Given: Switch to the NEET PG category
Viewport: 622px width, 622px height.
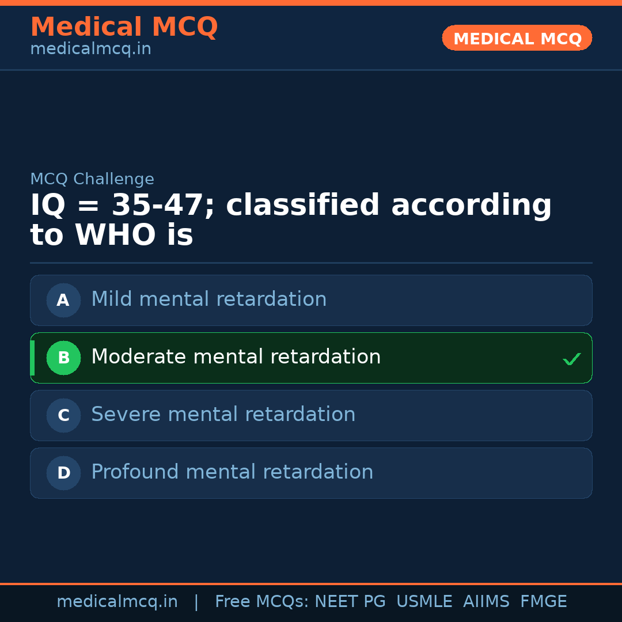Looking at the screenshot, I should (x=350, y=601).
